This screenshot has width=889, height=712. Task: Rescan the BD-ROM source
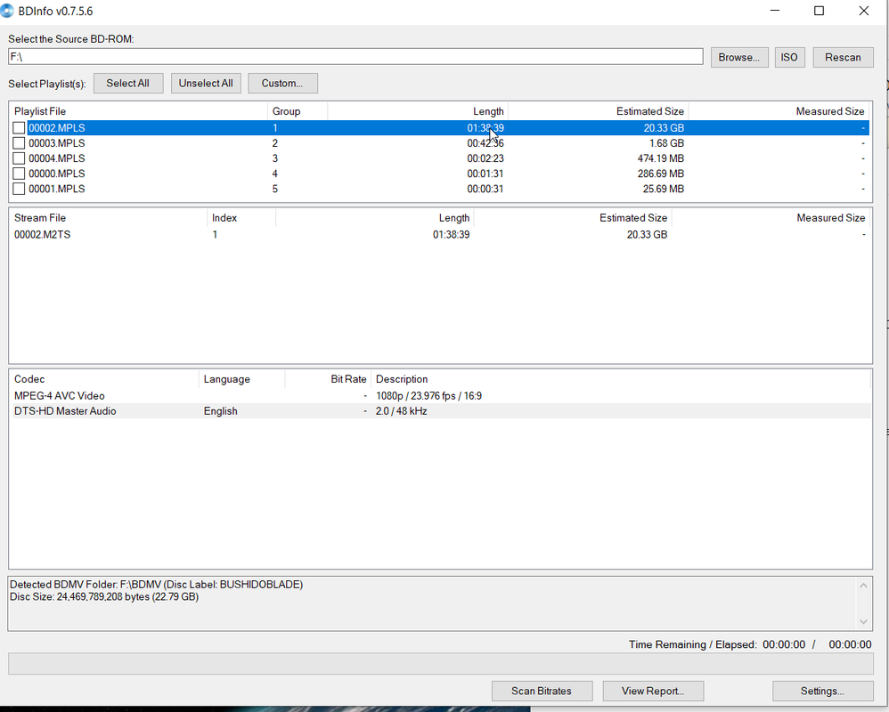[x=843, y=57]
